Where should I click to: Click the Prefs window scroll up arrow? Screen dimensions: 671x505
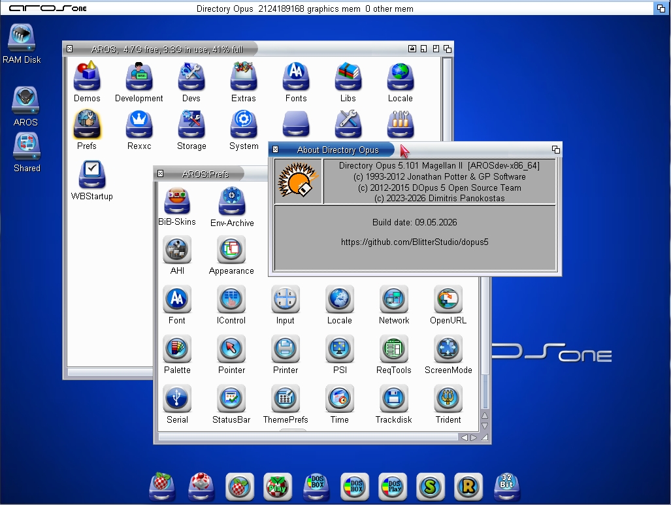[x=484, y=415]
